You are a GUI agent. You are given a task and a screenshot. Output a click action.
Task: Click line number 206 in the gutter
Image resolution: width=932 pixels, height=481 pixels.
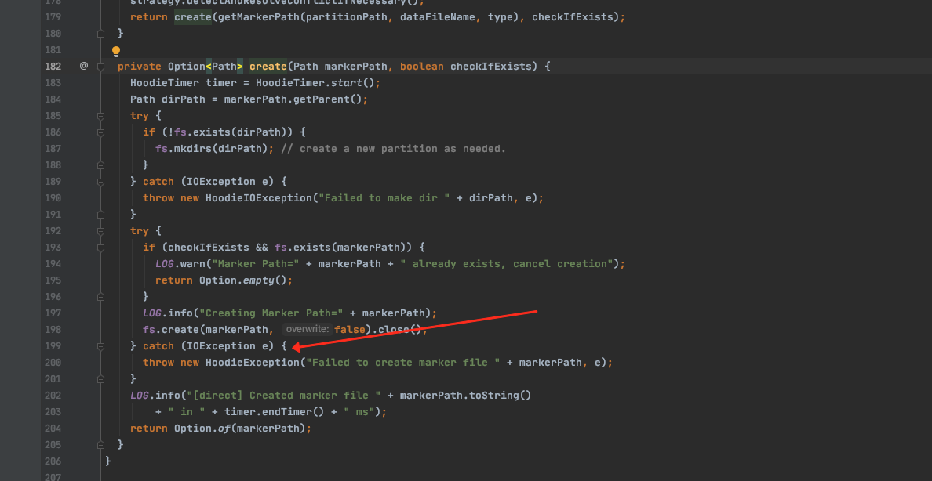click(53, 461)
